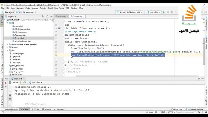Click the Debug bug icon in toolbar

tap(168, 12)
